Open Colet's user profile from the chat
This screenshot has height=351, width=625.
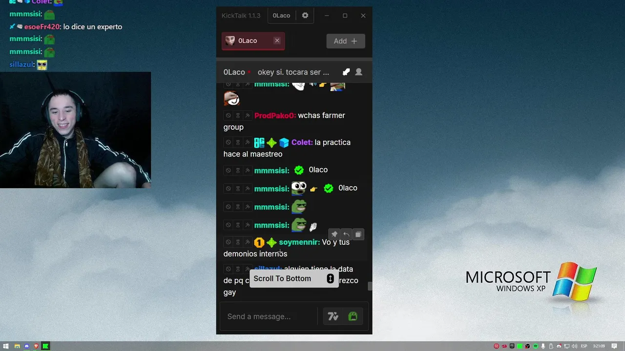tap(302, 142)
